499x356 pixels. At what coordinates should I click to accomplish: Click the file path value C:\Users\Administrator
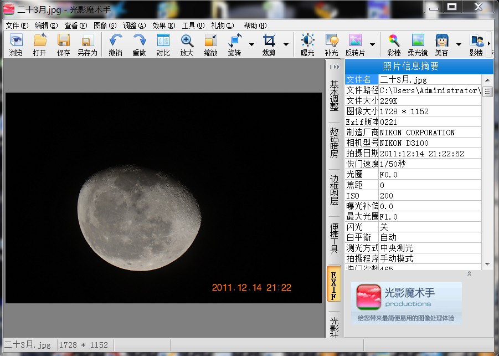point(430,90)
